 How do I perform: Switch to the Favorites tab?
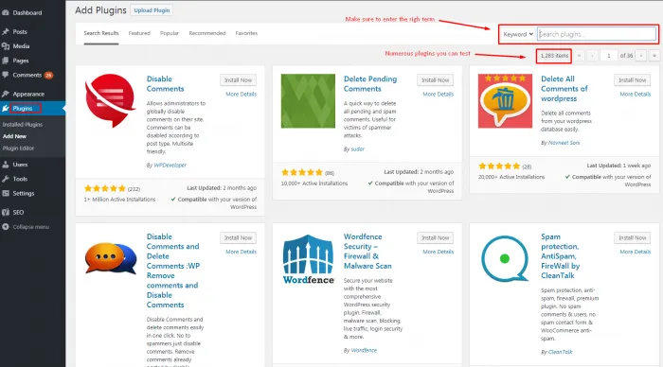pos(246,33)
